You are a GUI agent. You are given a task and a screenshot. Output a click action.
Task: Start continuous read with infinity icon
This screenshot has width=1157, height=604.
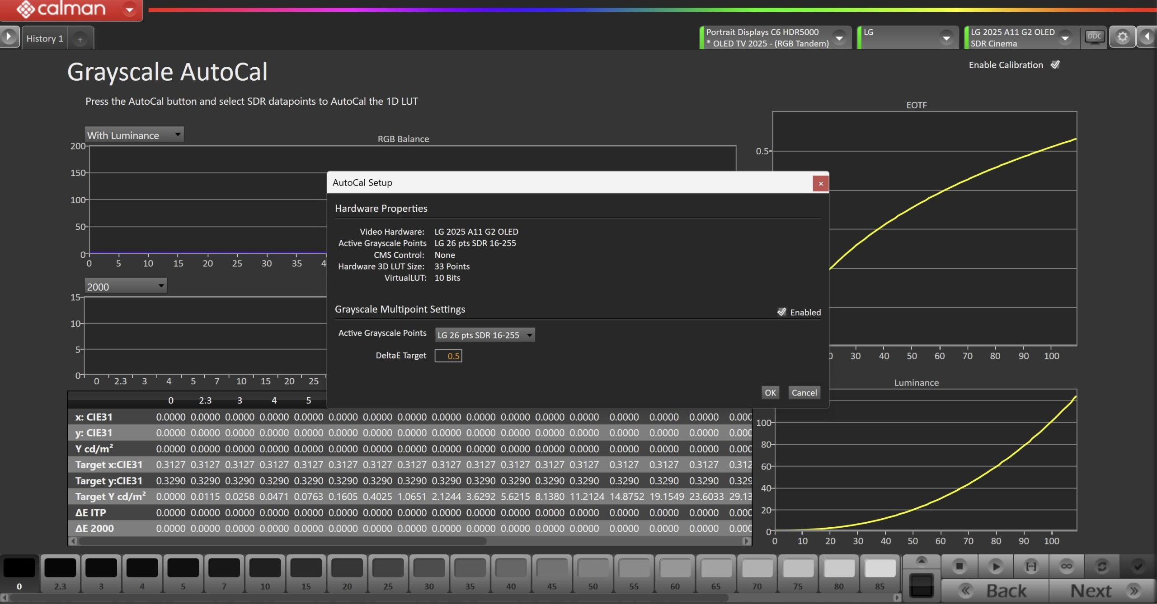click(1067, 566)
